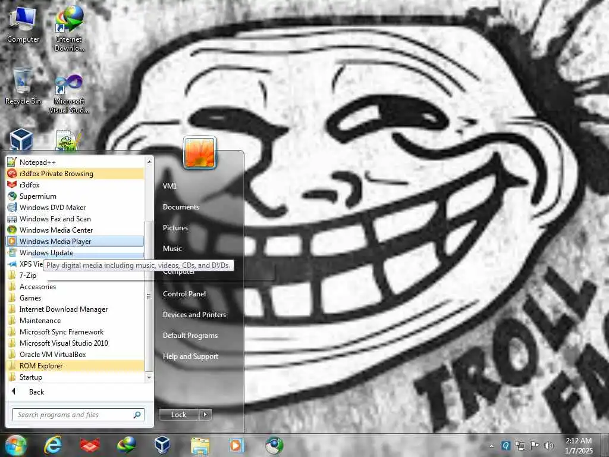Open Help and Support
The width and height of the screenshot is (609, 457).
190,356
